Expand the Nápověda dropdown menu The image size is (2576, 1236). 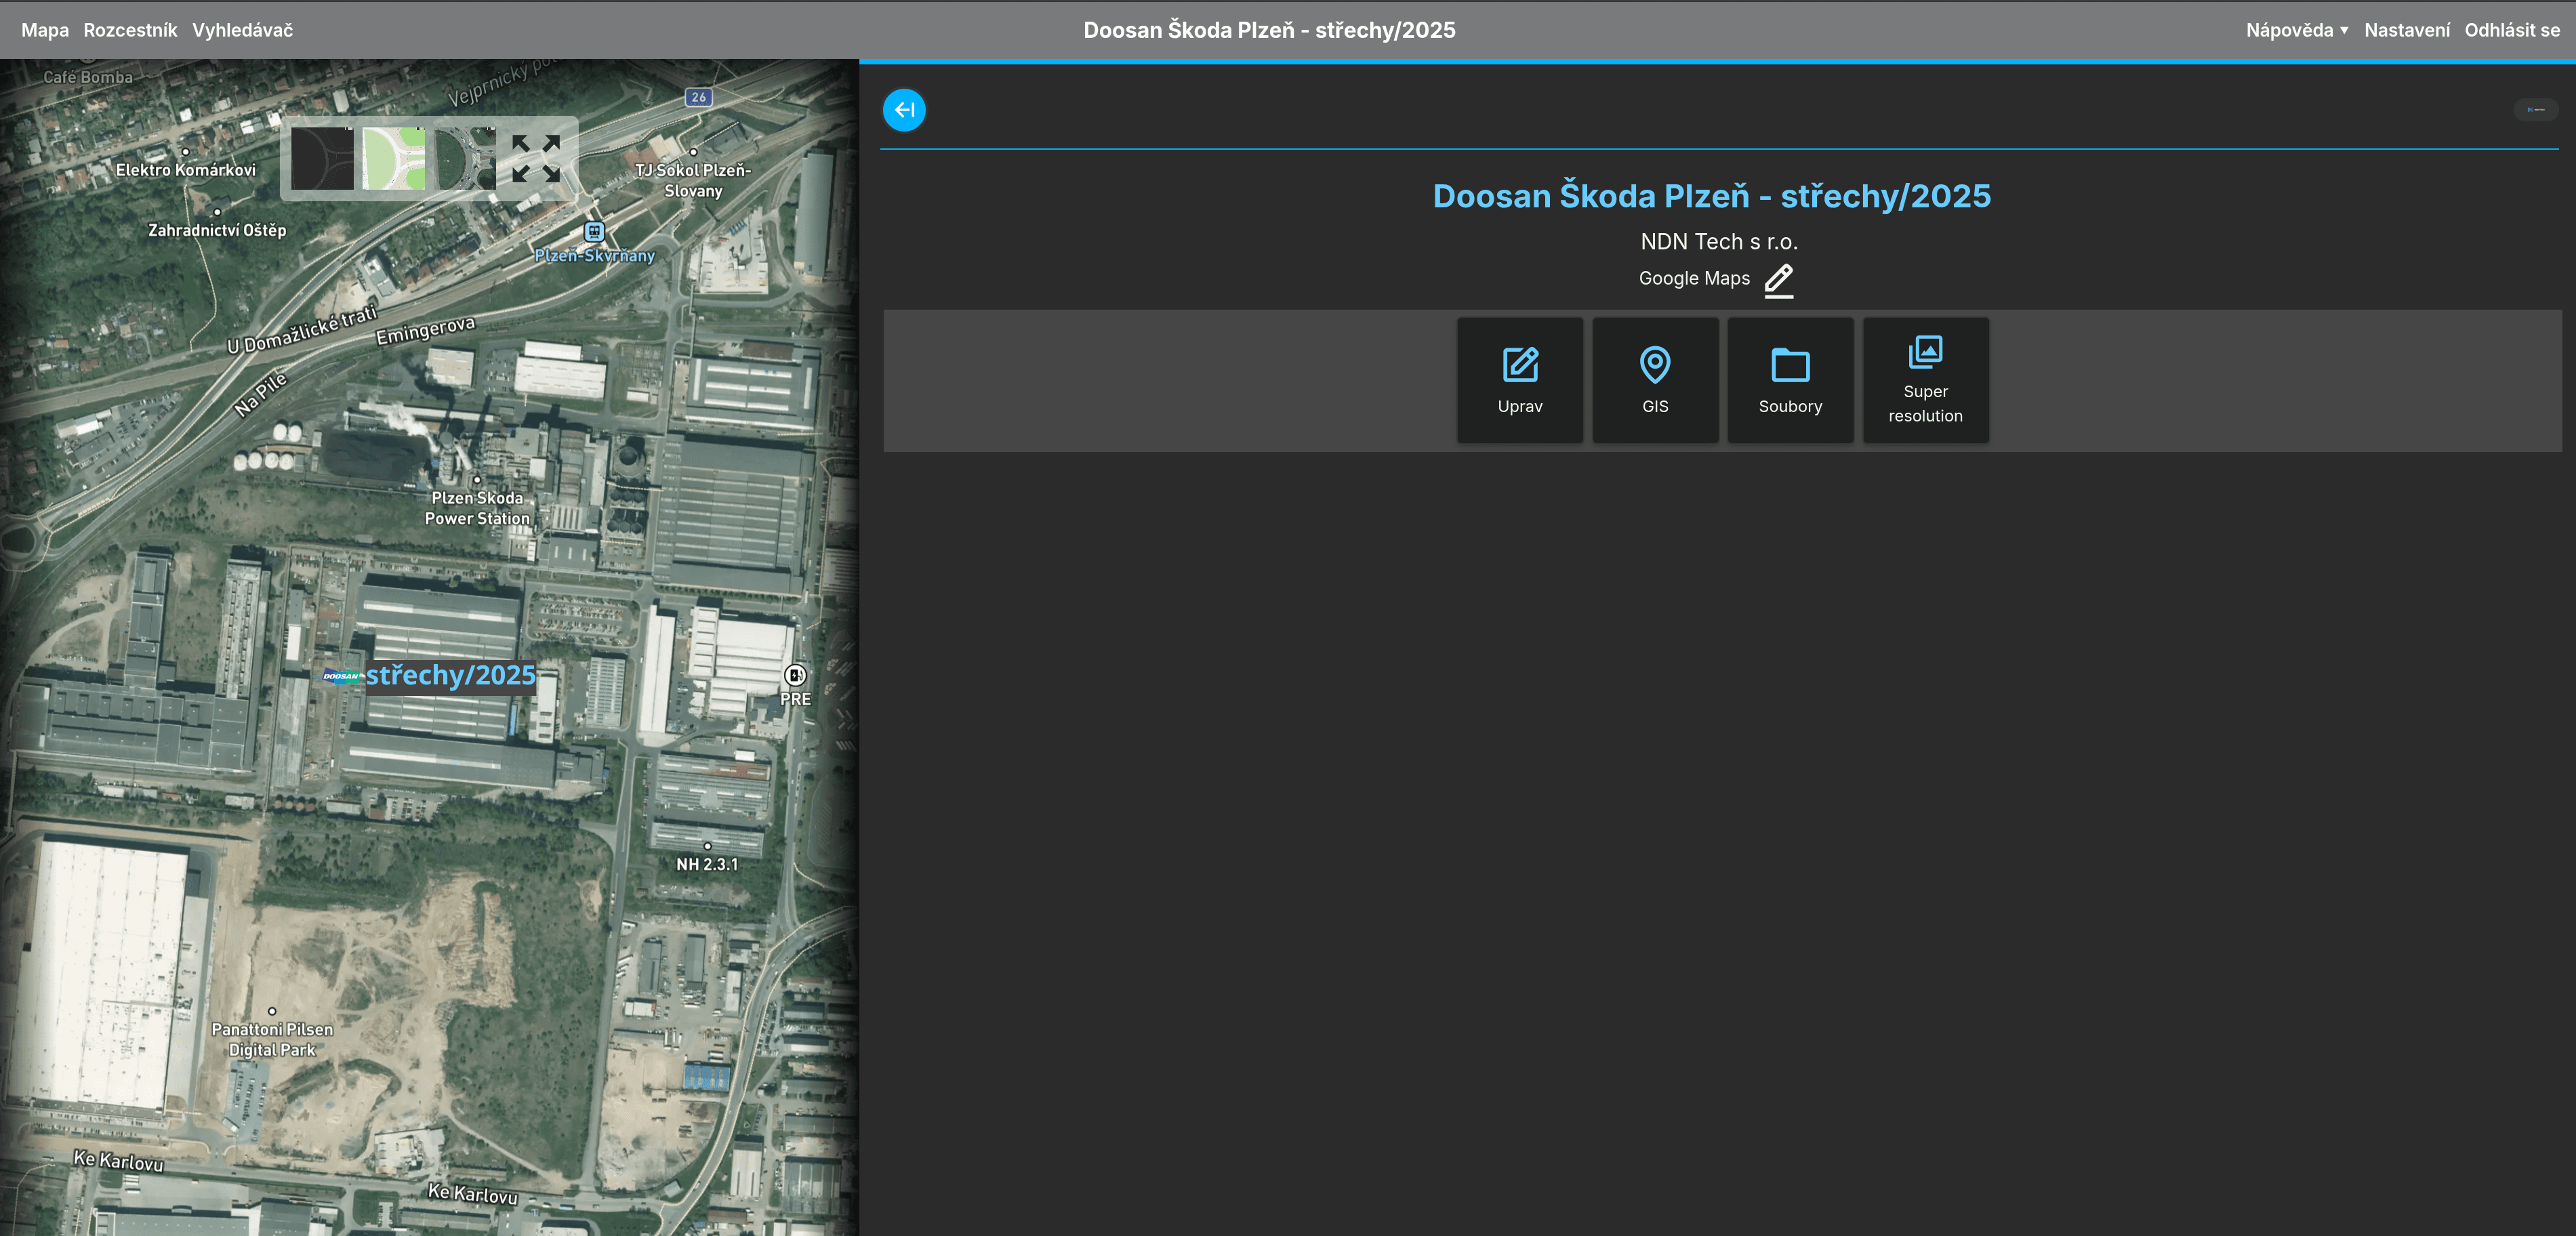tap(2297, 30)
